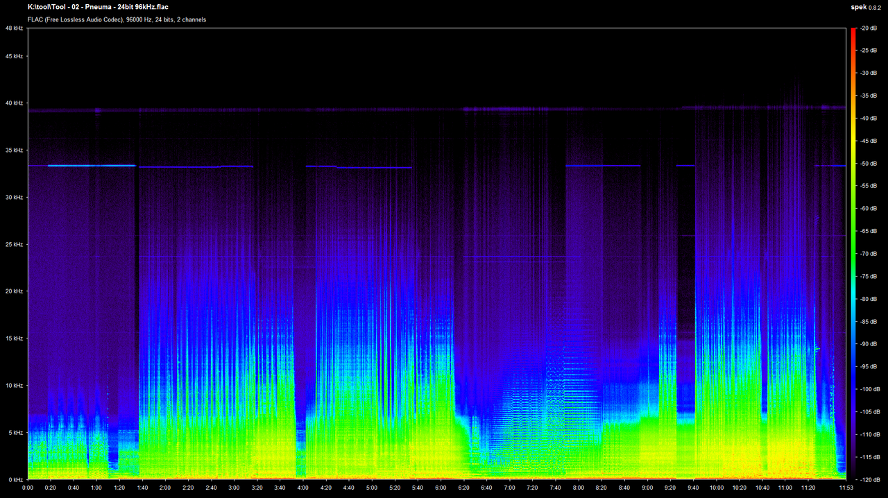The image size is (888, 498).
Task: Click the 40 kHz frequency axis label
Action: coord(15,103)
